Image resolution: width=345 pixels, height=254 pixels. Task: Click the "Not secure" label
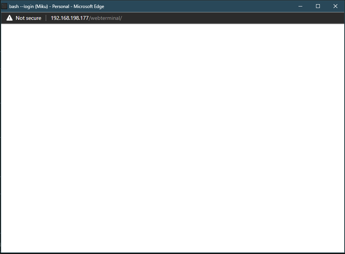pos(28,18)
